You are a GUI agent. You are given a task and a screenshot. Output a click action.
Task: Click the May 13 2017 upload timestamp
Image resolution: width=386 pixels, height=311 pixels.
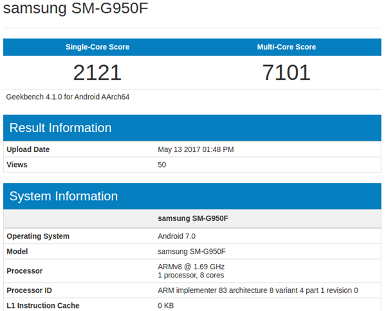coord(196,149)
